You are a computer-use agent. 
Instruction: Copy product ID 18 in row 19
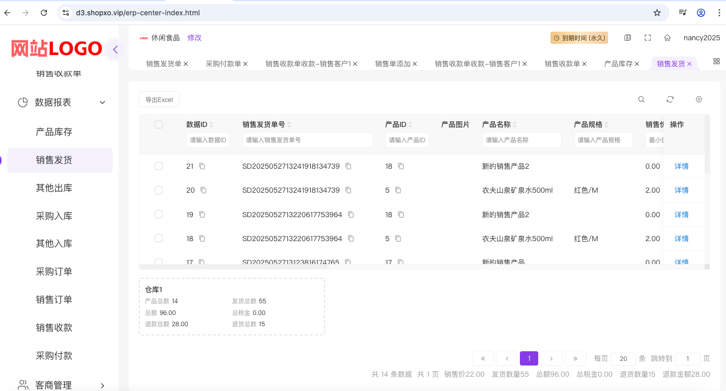coord(401,215)
